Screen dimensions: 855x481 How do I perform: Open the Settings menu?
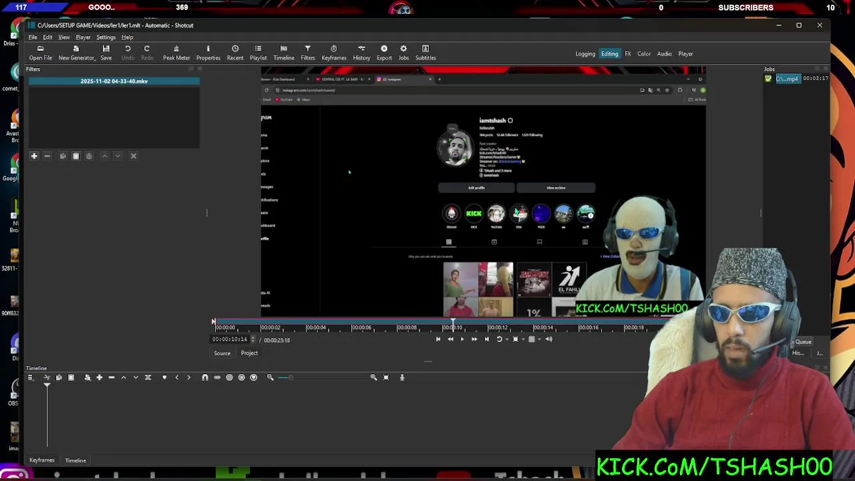(106, 37)
